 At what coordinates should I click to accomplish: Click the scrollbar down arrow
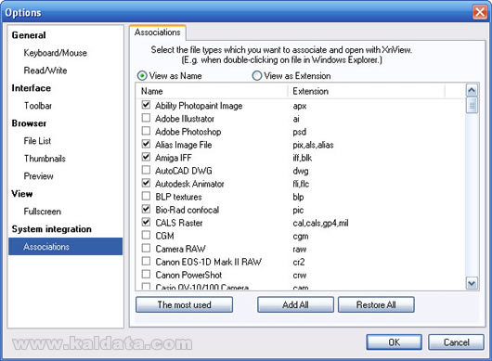472,284
